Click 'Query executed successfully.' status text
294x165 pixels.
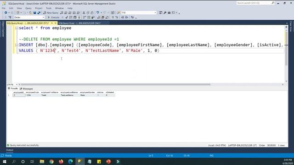pyautogui.click(x=24, y=145)
